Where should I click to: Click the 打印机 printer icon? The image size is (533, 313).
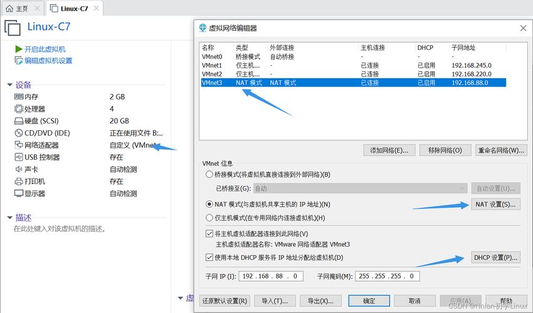(19, 182)
